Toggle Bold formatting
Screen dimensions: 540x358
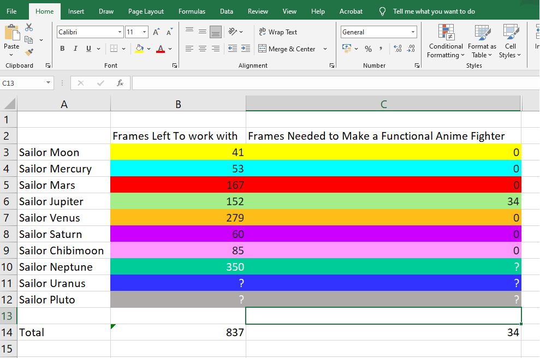pyautogui.click(x=62, y=49)
